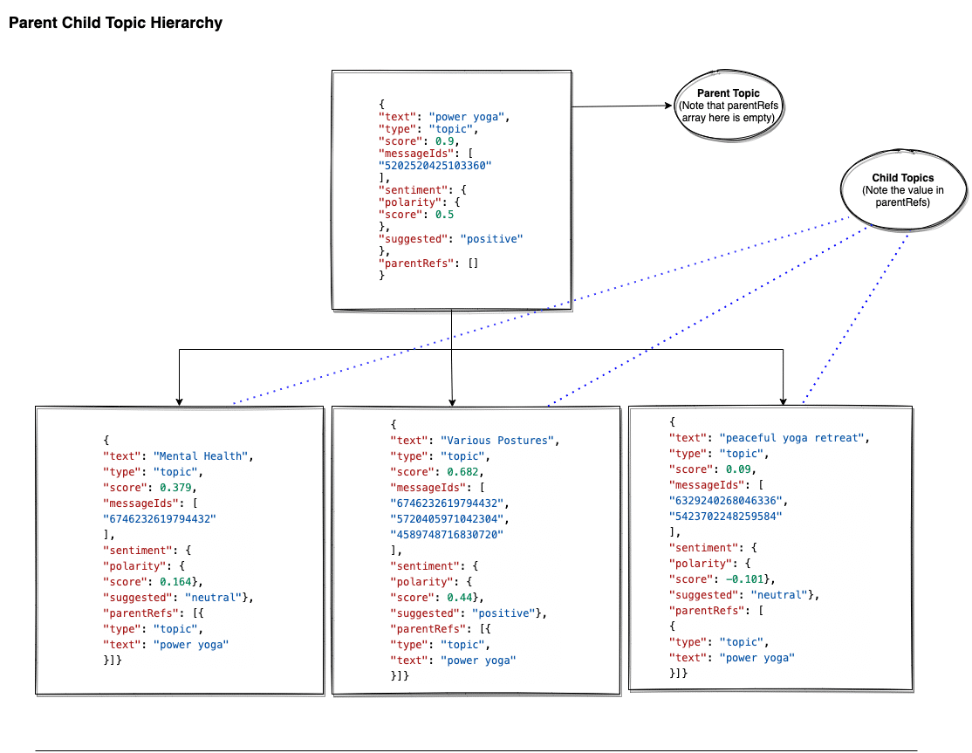
Task: Click the "Mental Health" text value
Action: point(202,455)
